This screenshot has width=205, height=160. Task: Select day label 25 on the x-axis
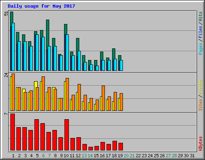point(156,156)
